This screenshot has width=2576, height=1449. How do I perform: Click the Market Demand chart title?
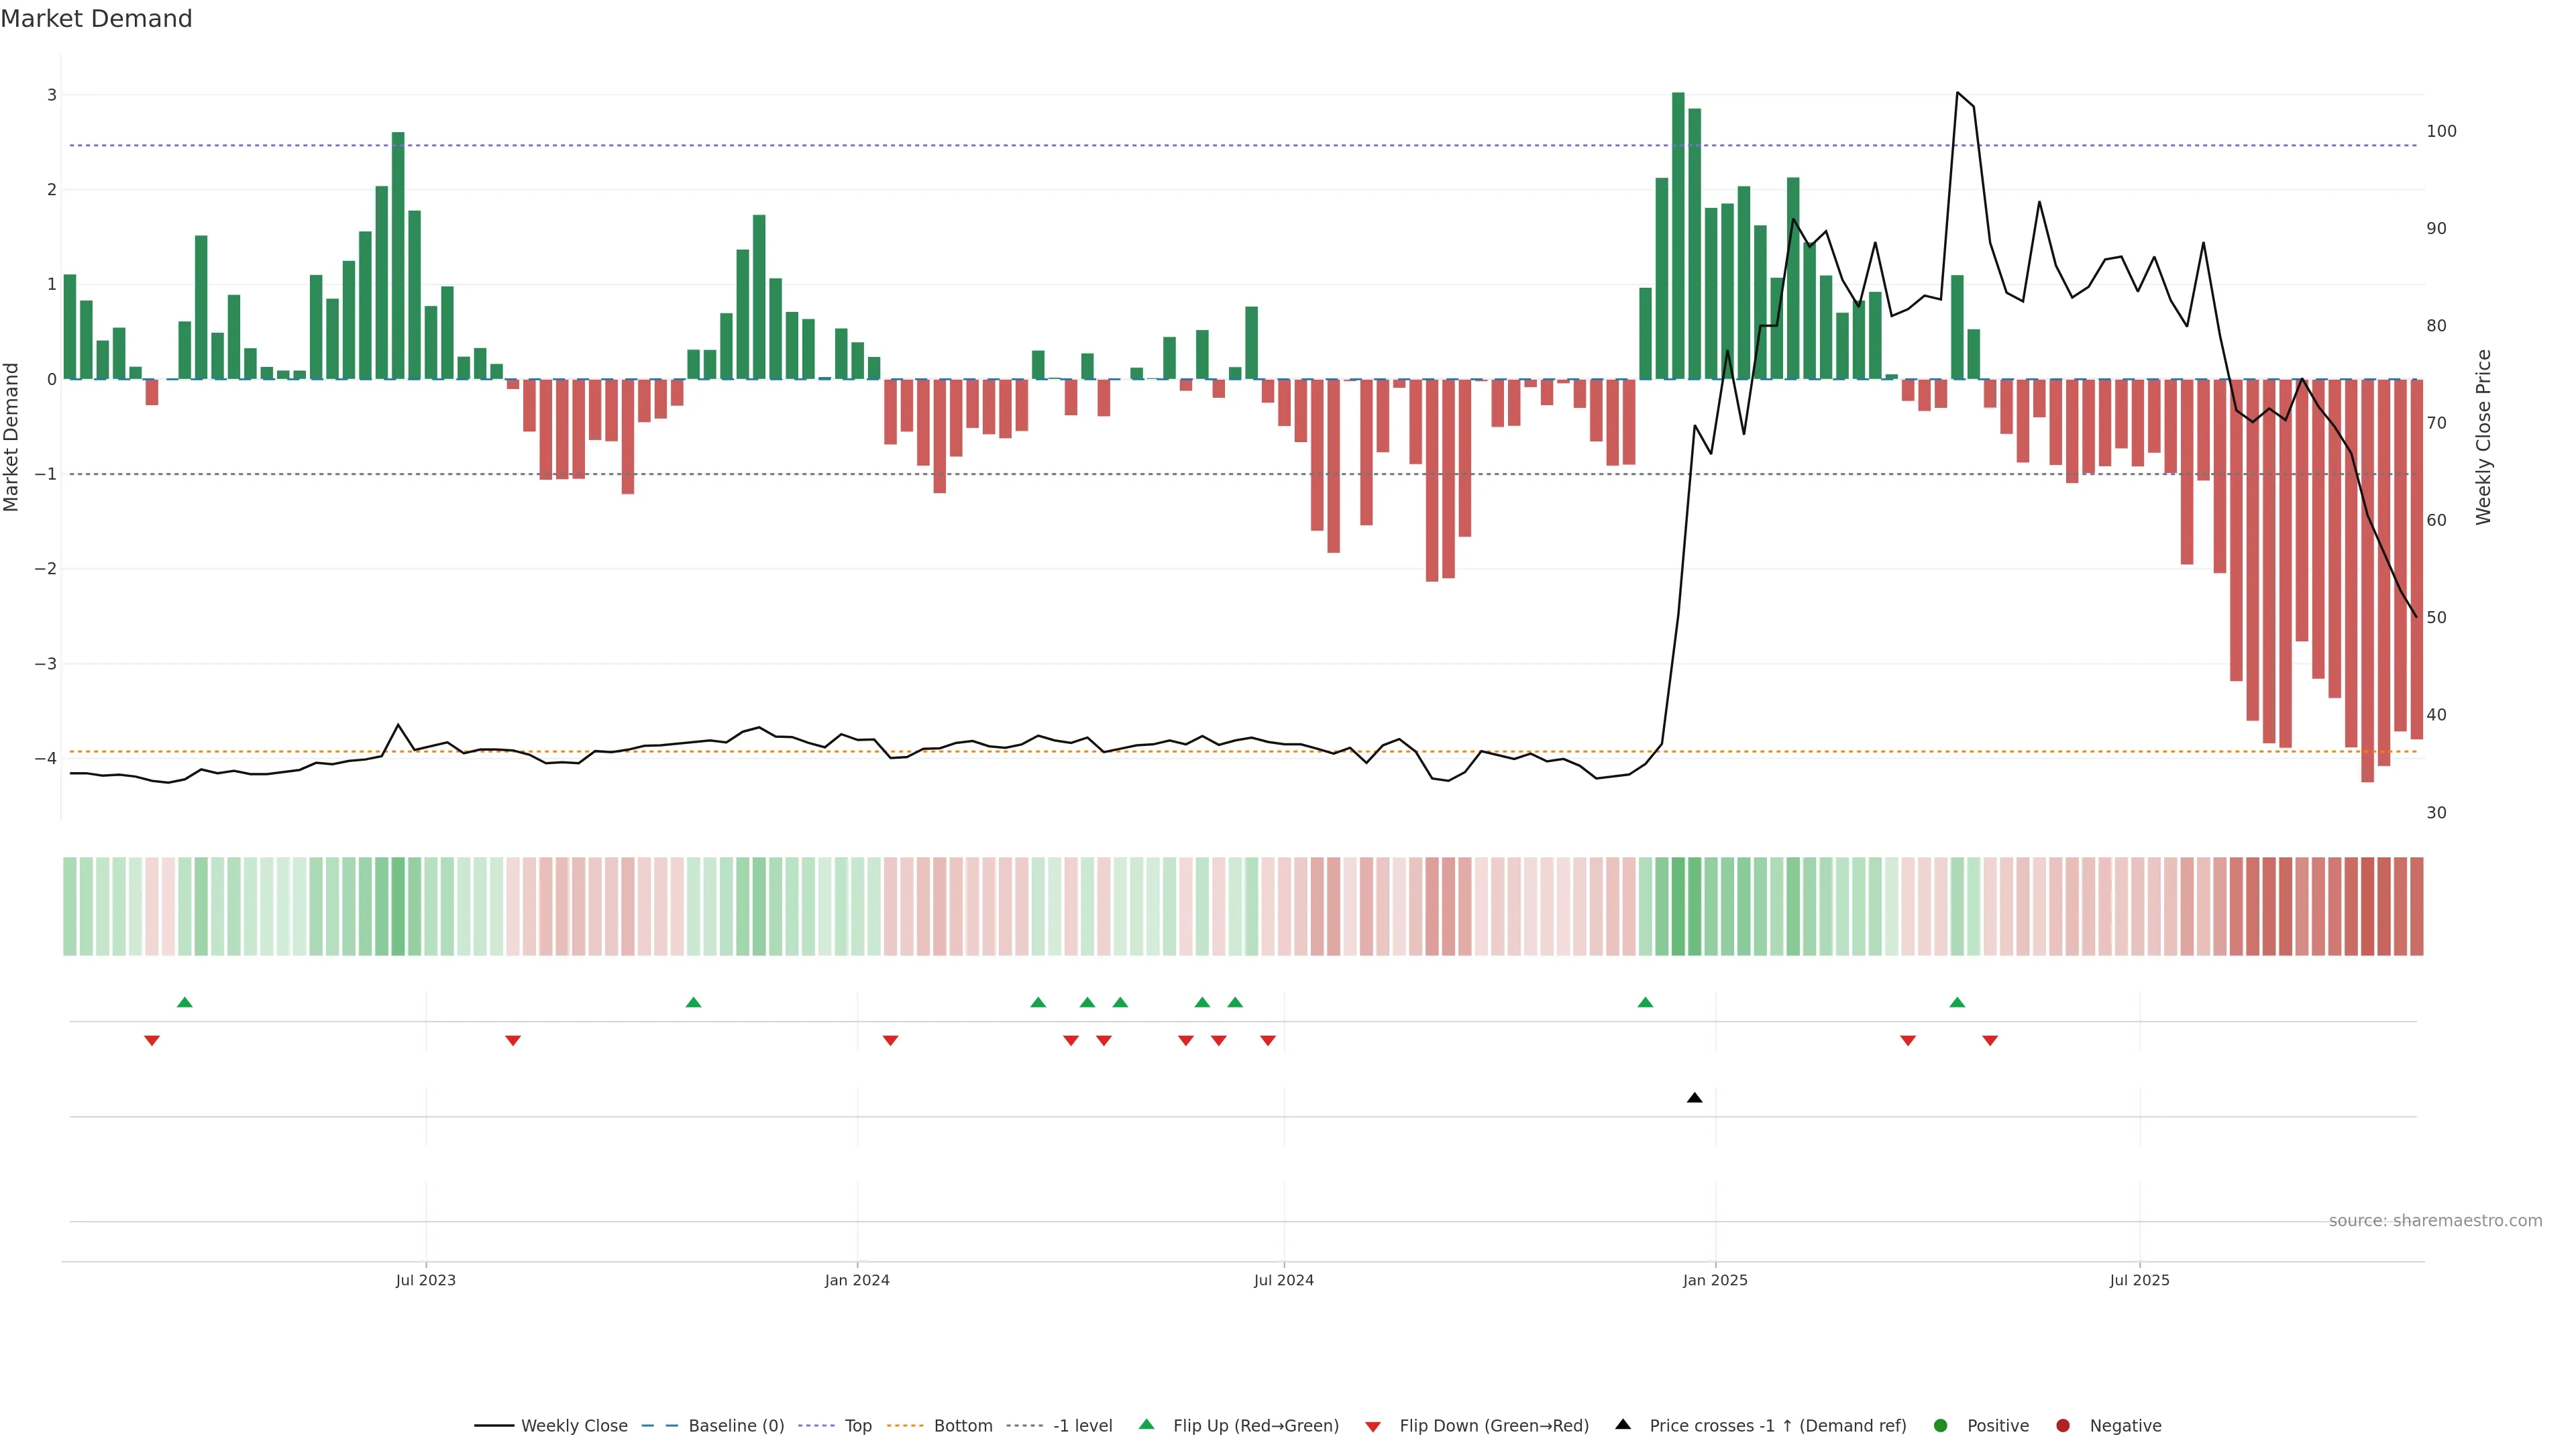[96, 19]
